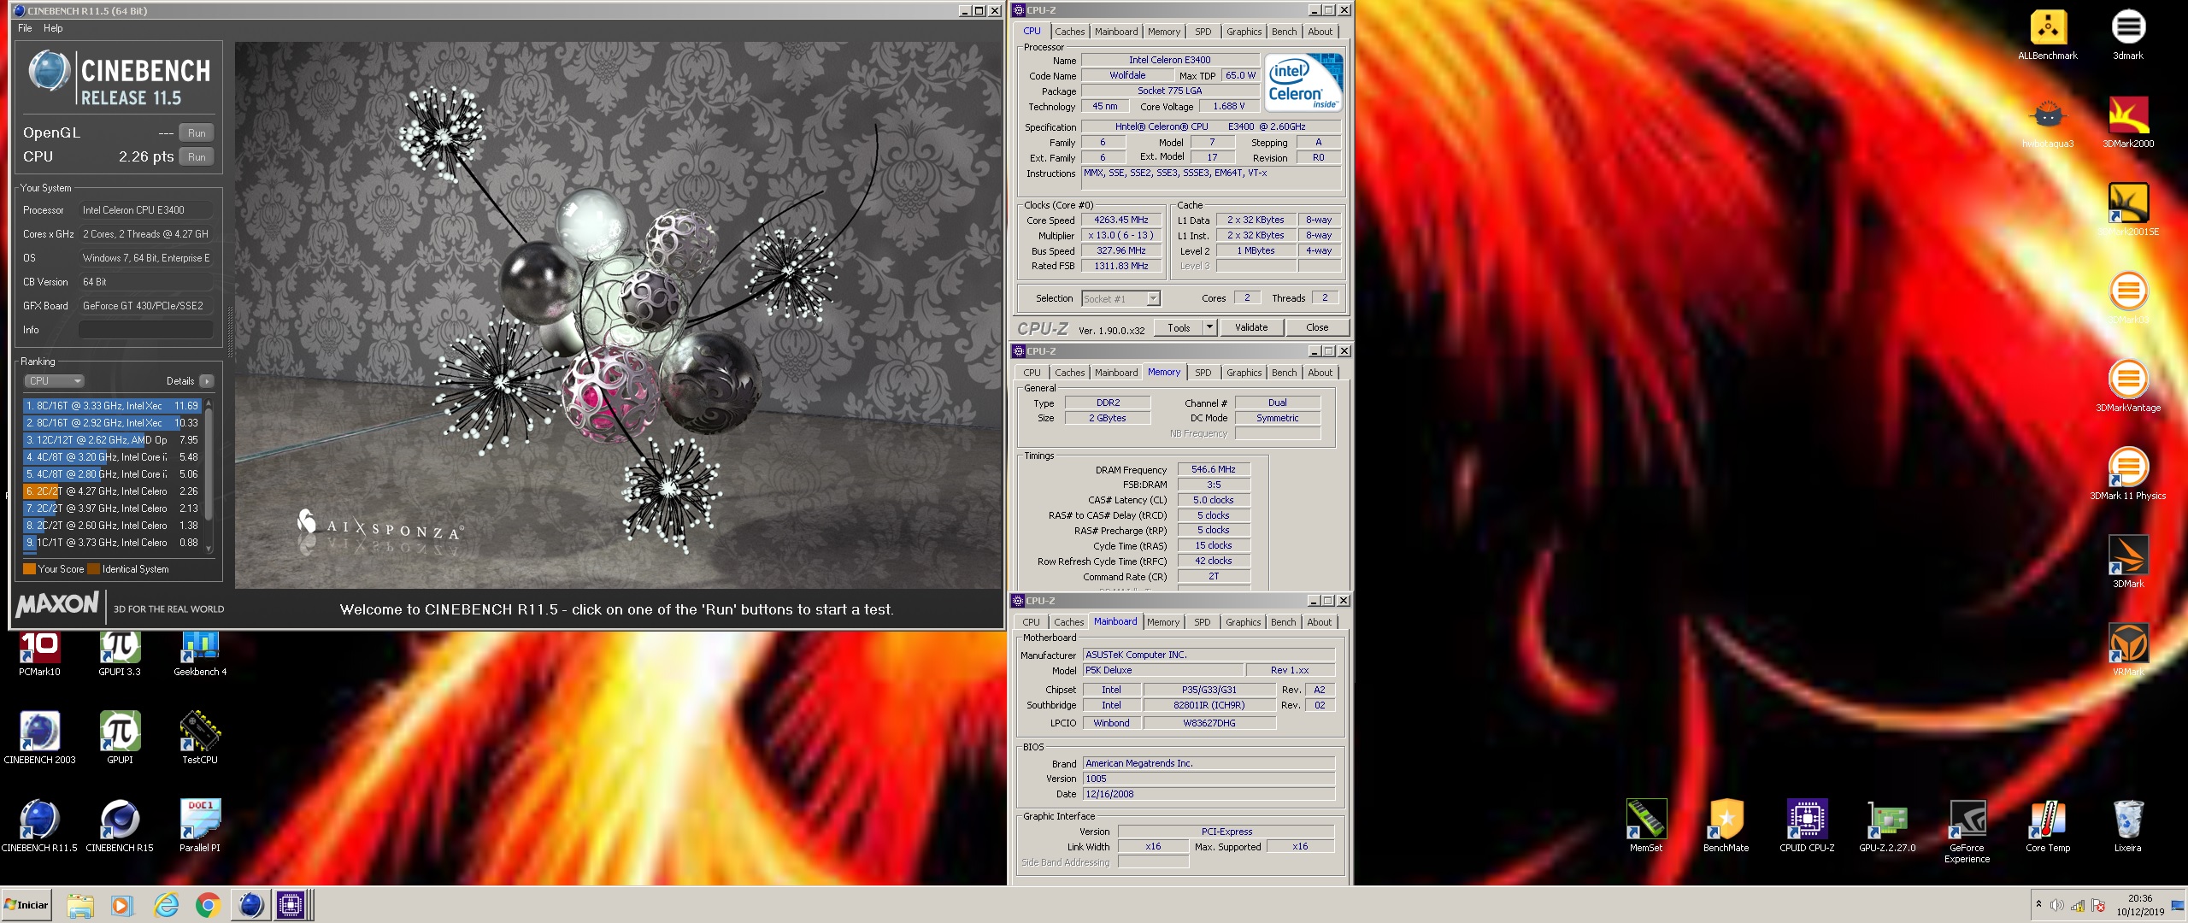This screenshot has width=2188, height=923.
Task: Click the Cinebench render preview image
Action: point(618,315)
